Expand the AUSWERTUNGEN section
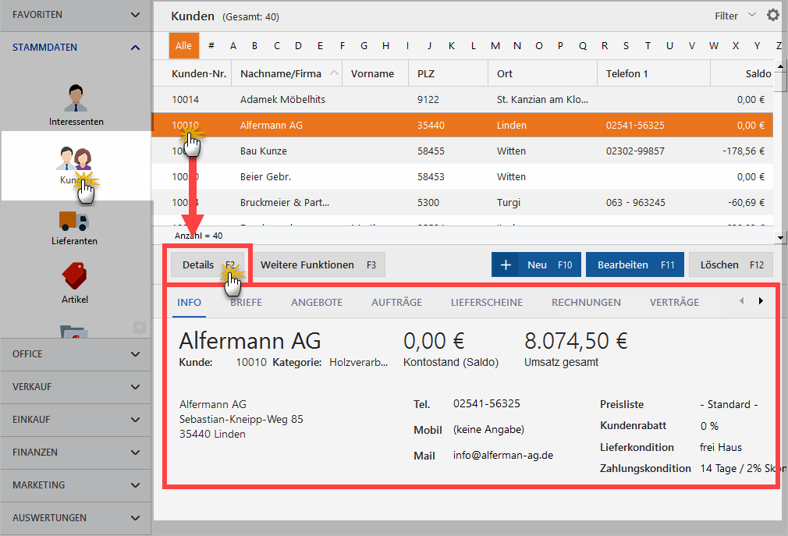 coord(76,517)
